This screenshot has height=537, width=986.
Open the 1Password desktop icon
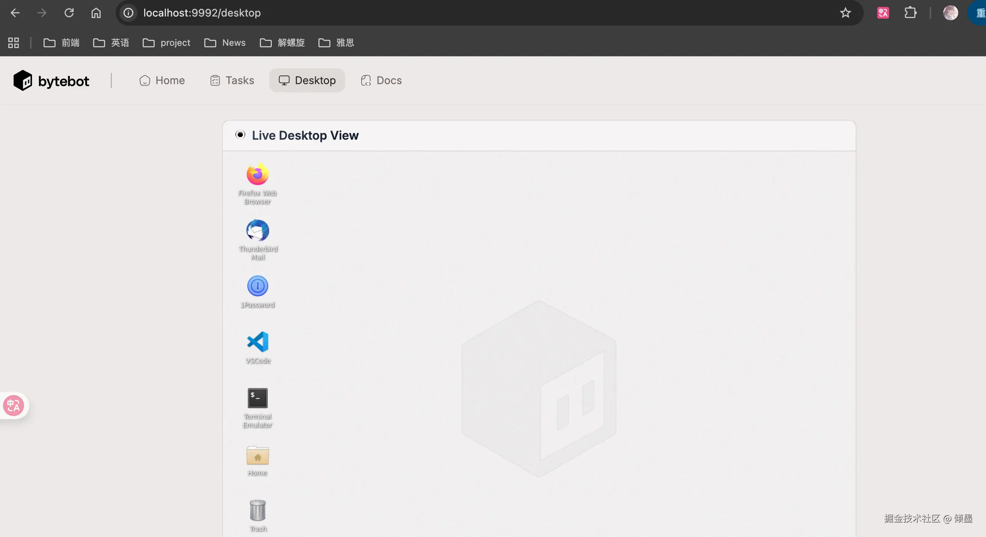[257, 286]
